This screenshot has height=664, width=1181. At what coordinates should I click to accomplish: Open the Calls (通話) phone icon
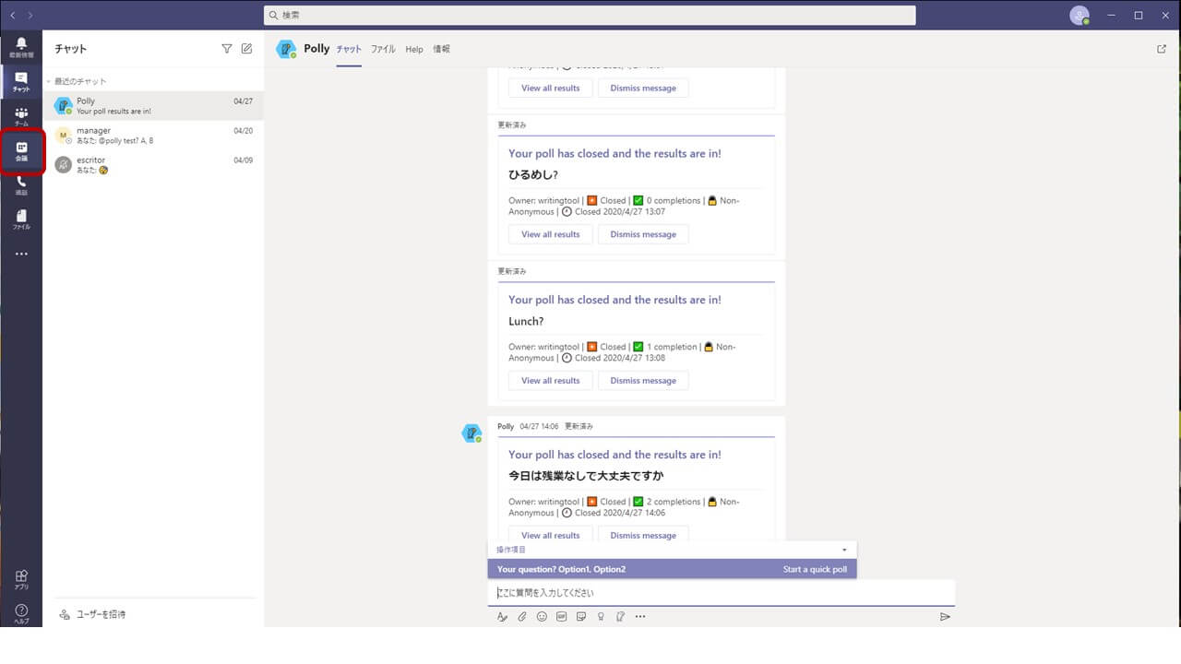click(21, 185)
